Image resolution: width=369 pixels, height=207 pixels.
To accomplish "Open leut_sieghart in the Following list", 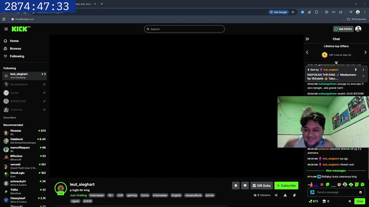I will (x=25, y=76).
